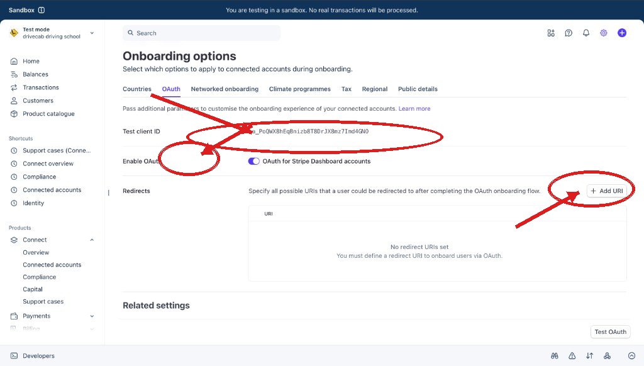Open the Regional tab

pyautogui.click(x=375, y=89)
